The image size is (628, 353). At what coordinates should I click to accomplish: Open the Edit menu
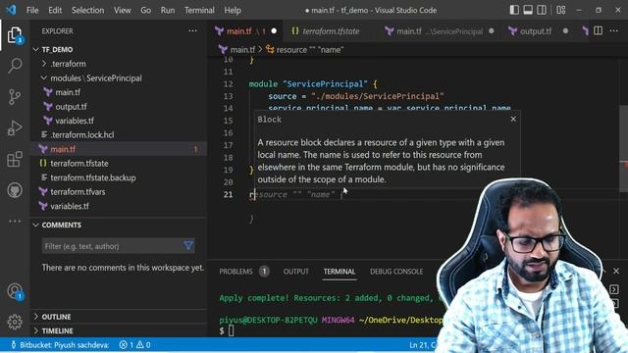coord(55,10)
